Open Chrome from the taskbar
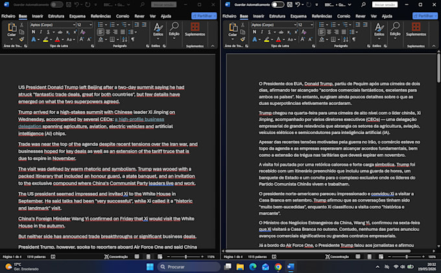441x273 pixels. [x=278, y=267]
